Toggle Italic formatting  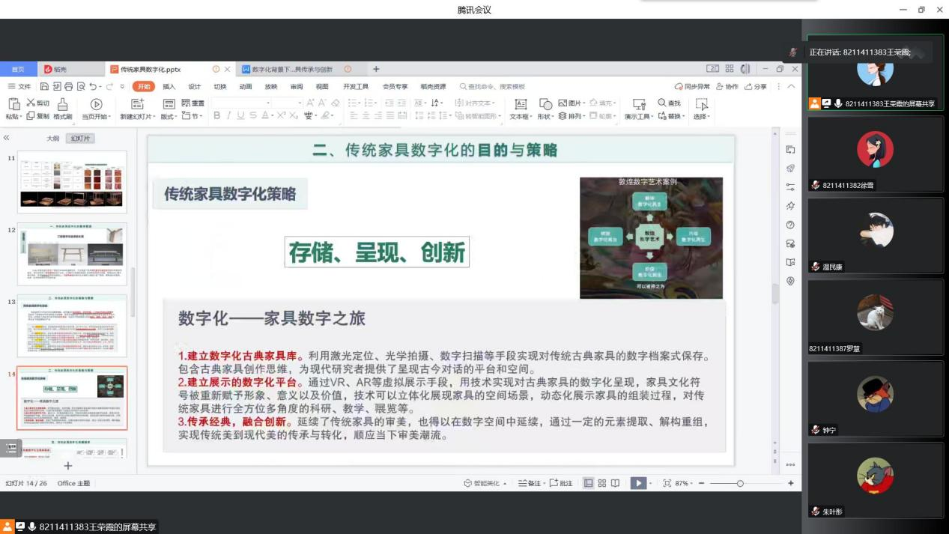pyautogui.click(x=228, y=116)
